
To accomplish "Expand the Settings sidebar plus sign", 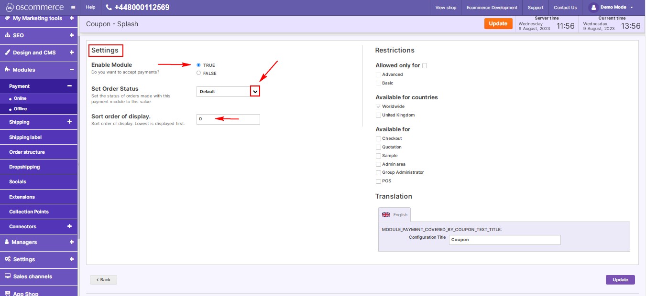I will (x=71, y=259).
